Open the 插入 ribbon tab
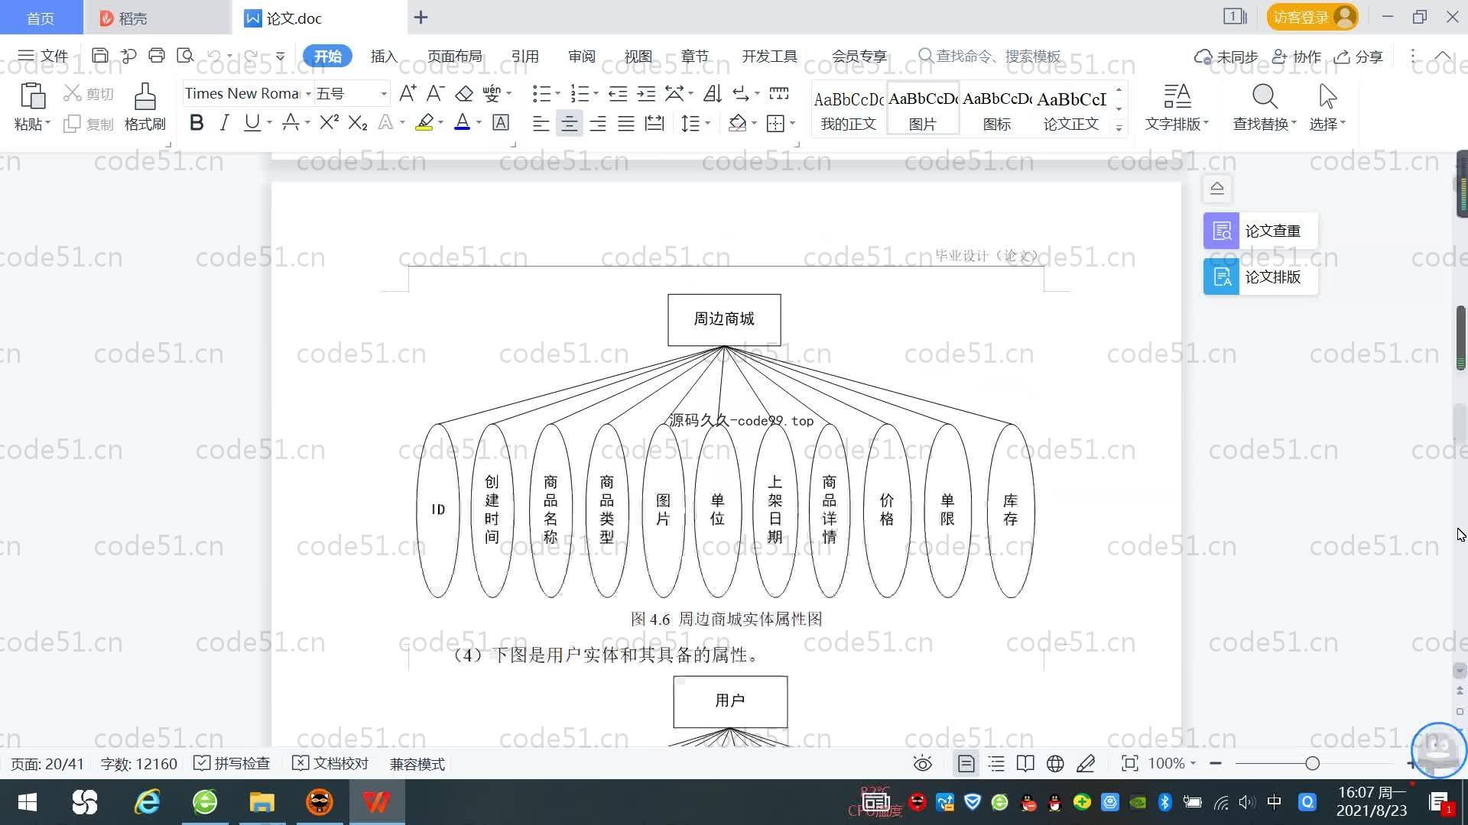Viewport: 1468px width, 825px height. (384, 56)
